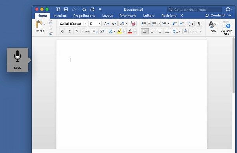Toggle strikethrough abc formatting
237x153 pixels.
pos(87,32)
